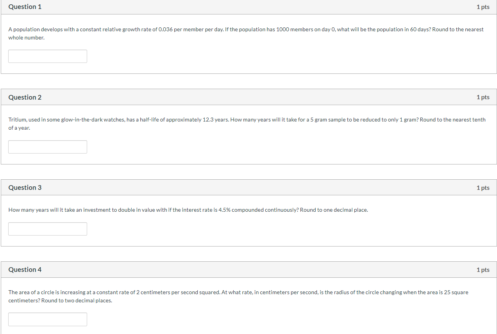Viewport: 497px width, 334px height.
Task: Click the Question 3 heading
Action: pyautogui.click(x=25, y=188)
